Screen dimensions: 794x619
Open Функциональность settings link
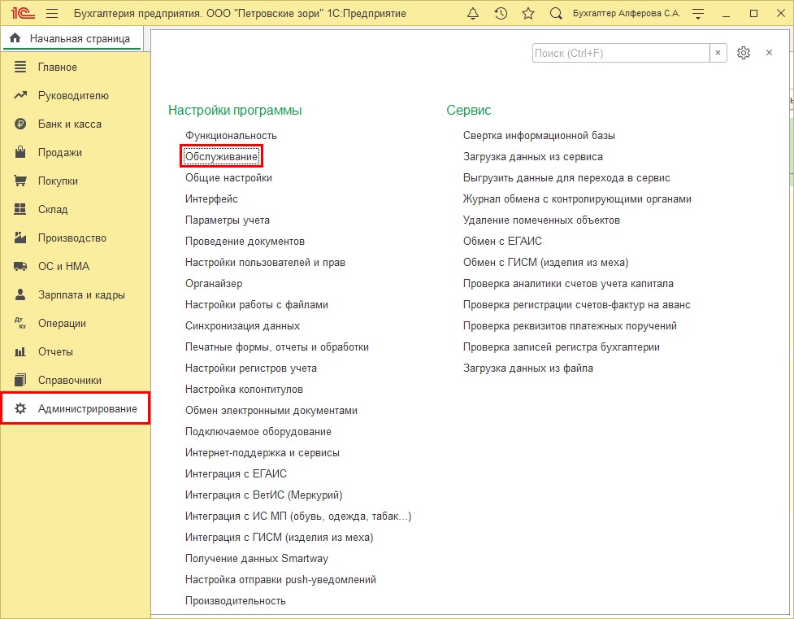tap(231, 135)
